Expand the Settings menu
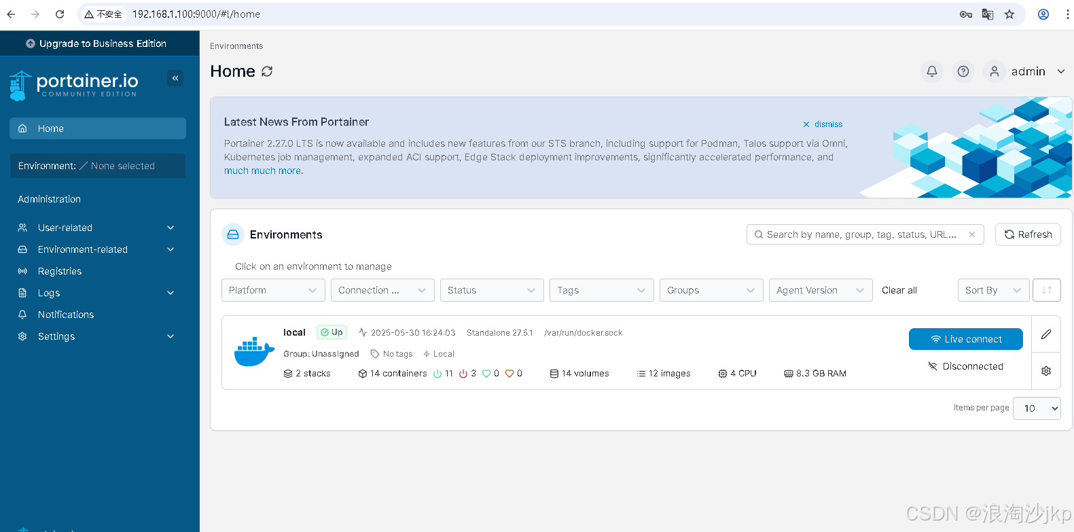This screenshot has height=532, width=1074. coord(98,336)
